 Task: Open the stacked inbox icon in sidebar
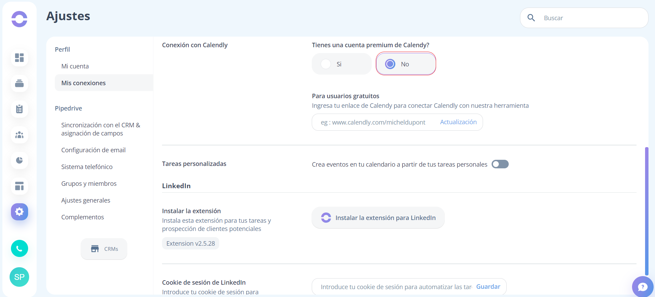pos(20,83)
